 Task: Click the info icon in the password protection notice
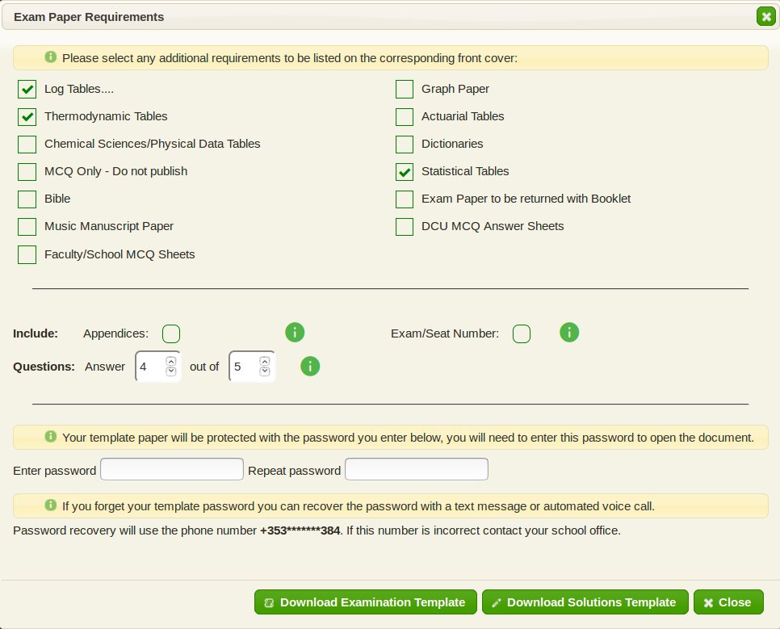point(51,437)
